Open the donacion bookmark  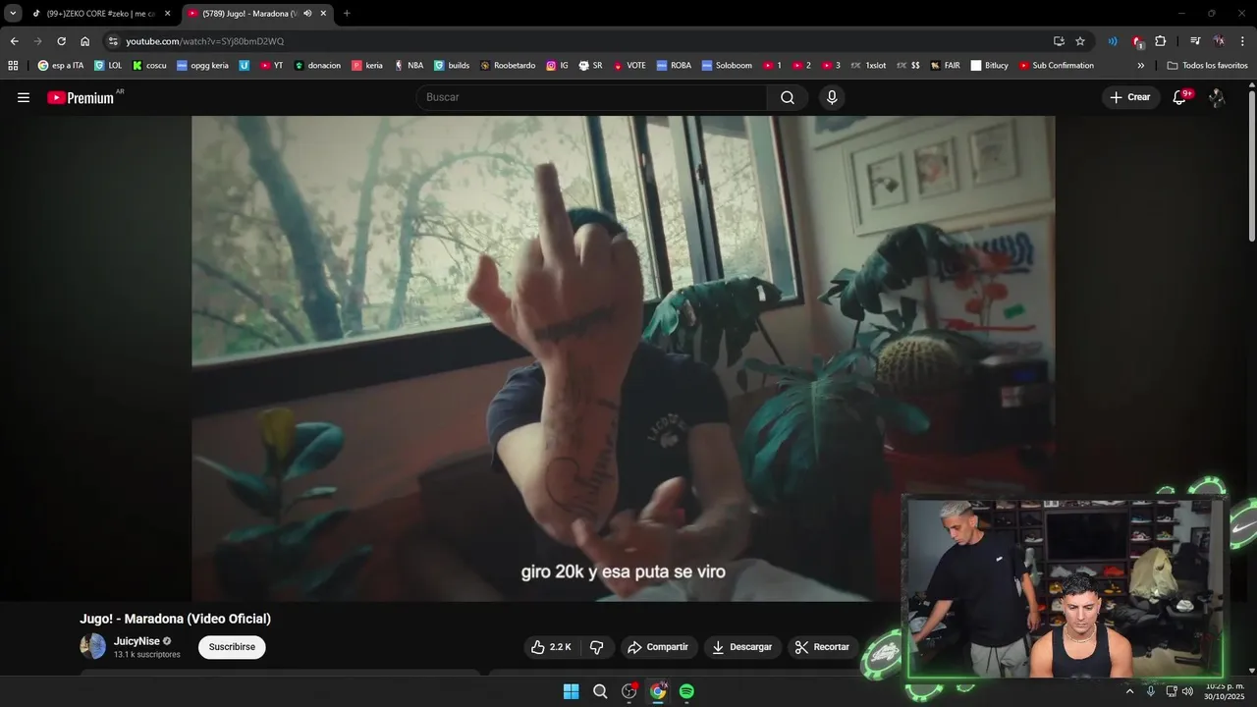click(x=317, y=66)
